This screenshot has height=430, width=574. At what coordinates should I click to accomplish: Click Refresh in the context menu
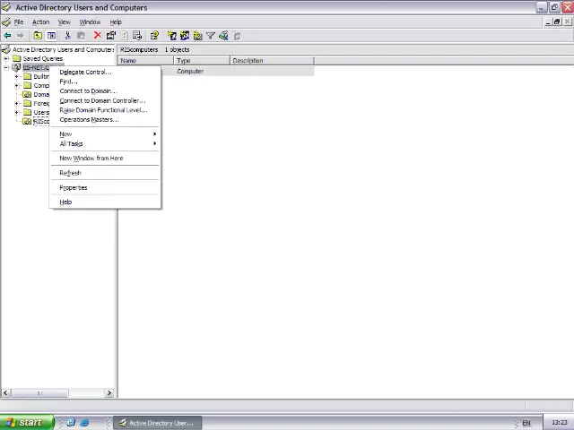coord(105,173)
